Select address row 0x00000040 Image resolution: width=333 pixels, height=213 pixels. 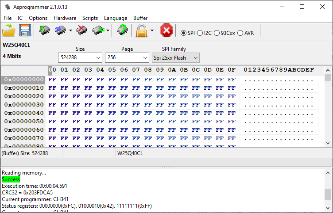coord(23,113)
